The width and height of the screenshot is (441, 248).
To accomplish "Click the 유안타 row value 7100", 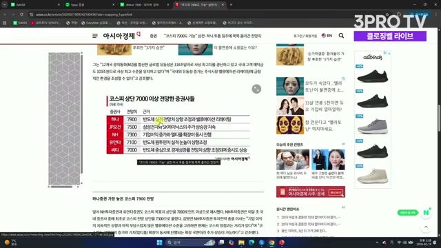I will click(x=132, y=143).
